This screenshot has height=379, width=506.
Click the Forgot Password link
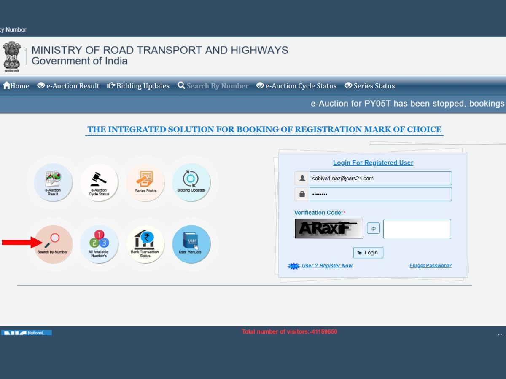pos(430,265)
